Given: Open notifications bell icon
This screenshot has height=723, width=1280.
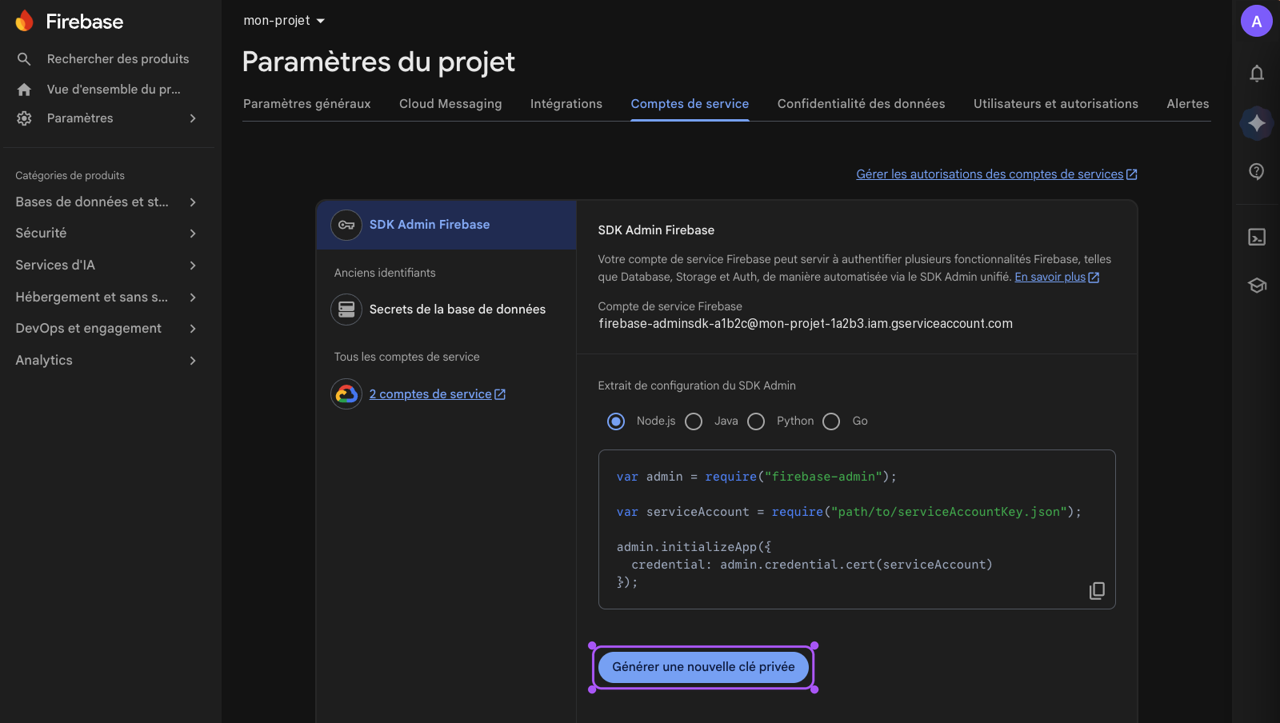Looking at the screenshot, I should 1257,74.
